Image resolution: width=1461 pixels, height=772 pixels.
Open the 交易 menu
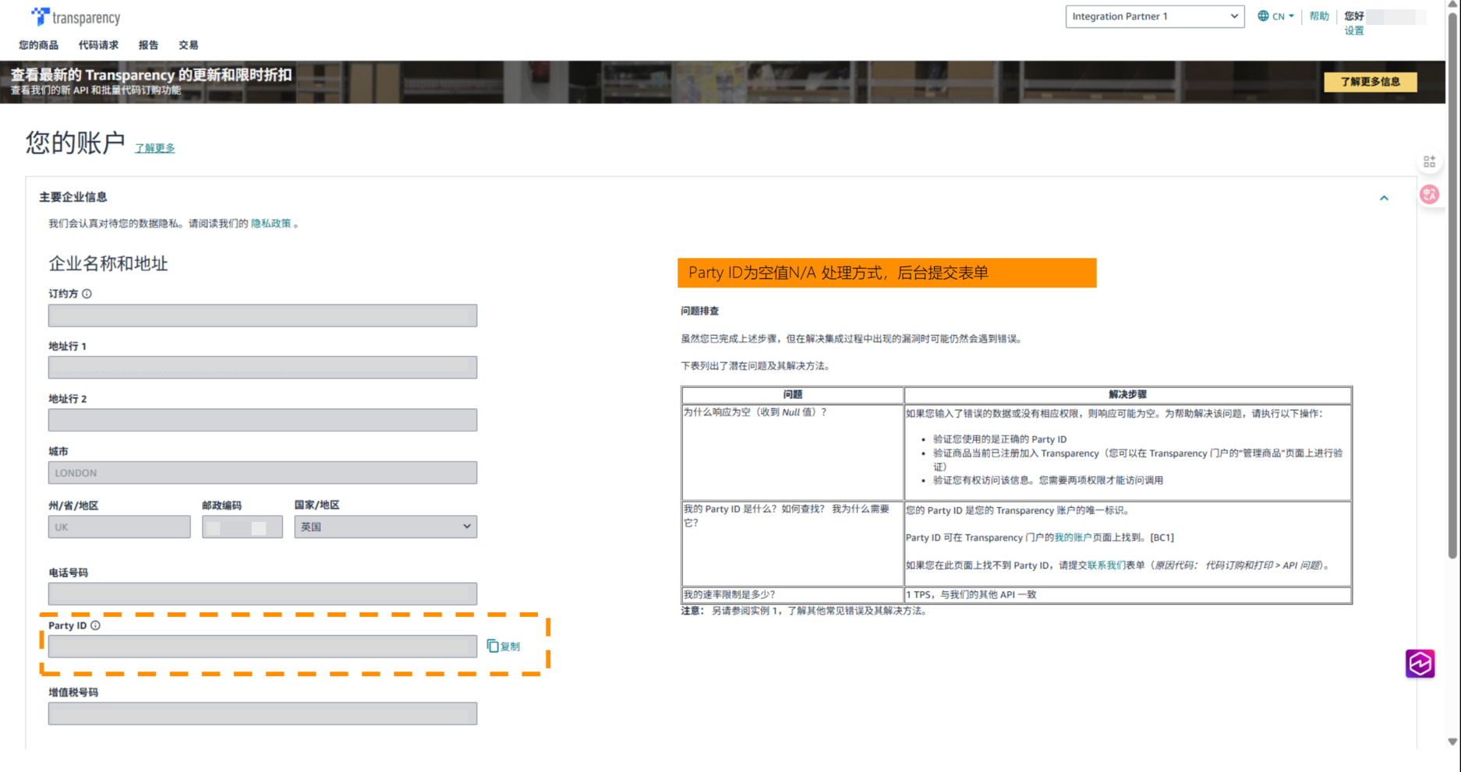pyautogui.click(x=188, y=45)
